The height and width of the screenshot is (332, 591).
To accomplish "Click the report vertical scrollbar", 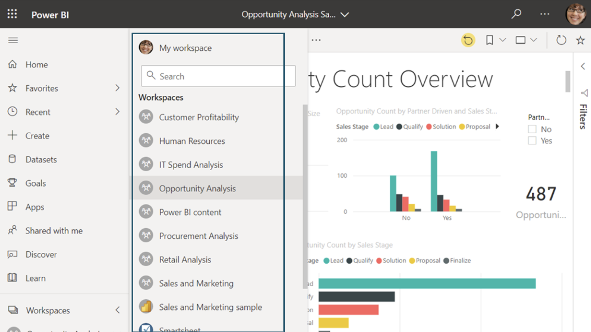I will click(x=568, y=81).
